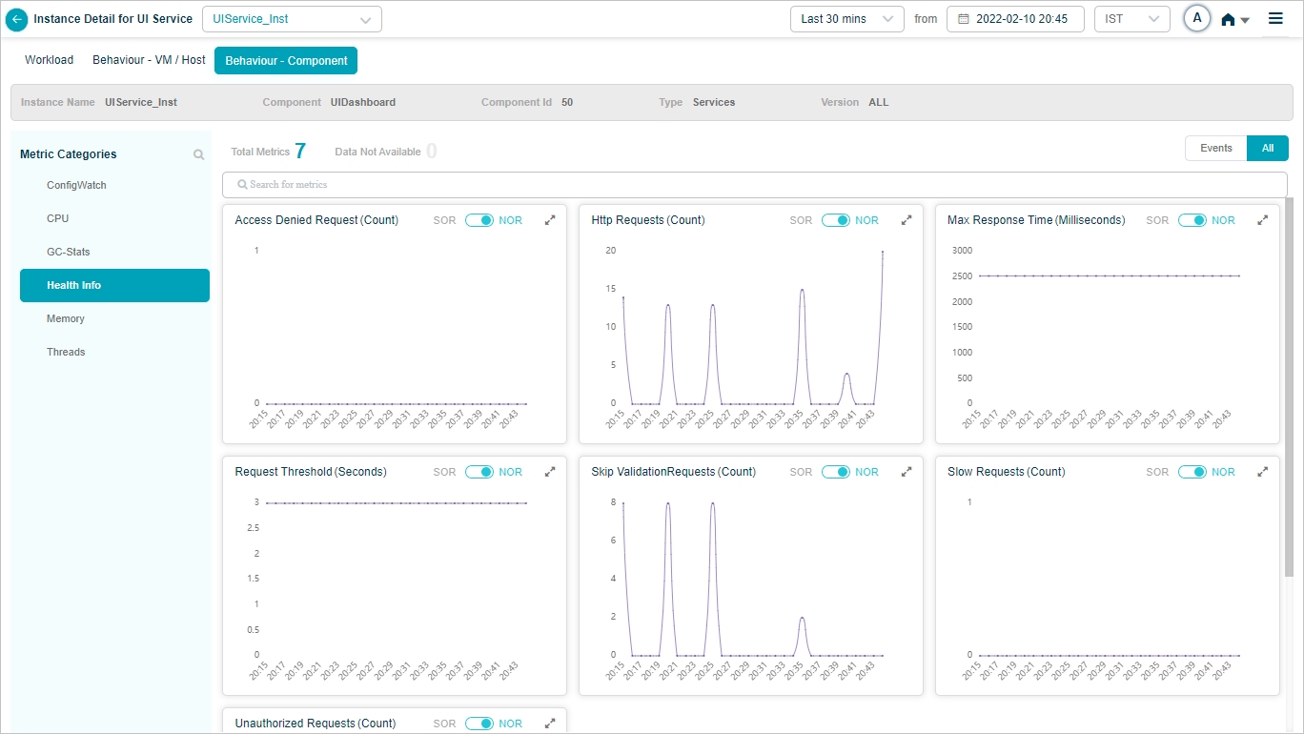Image resolution: width=1304 pixels, height=734 pixels.
Task: Open the IST timezone dropdown
Action: pos(1131,19)
